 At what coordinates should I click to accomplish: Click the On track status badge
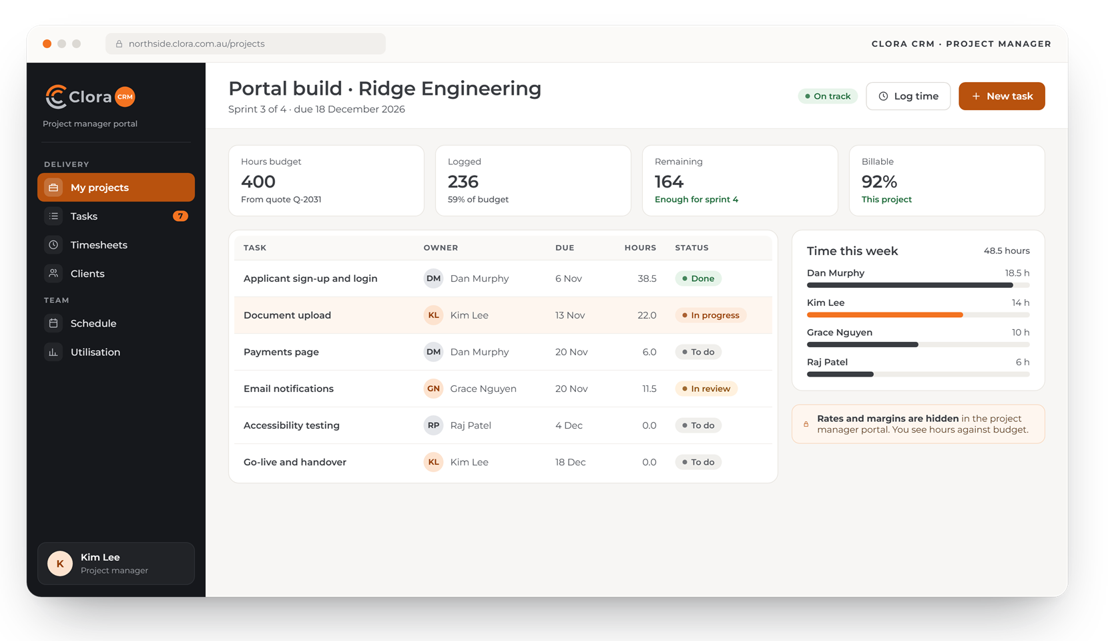tap(828, 96)
